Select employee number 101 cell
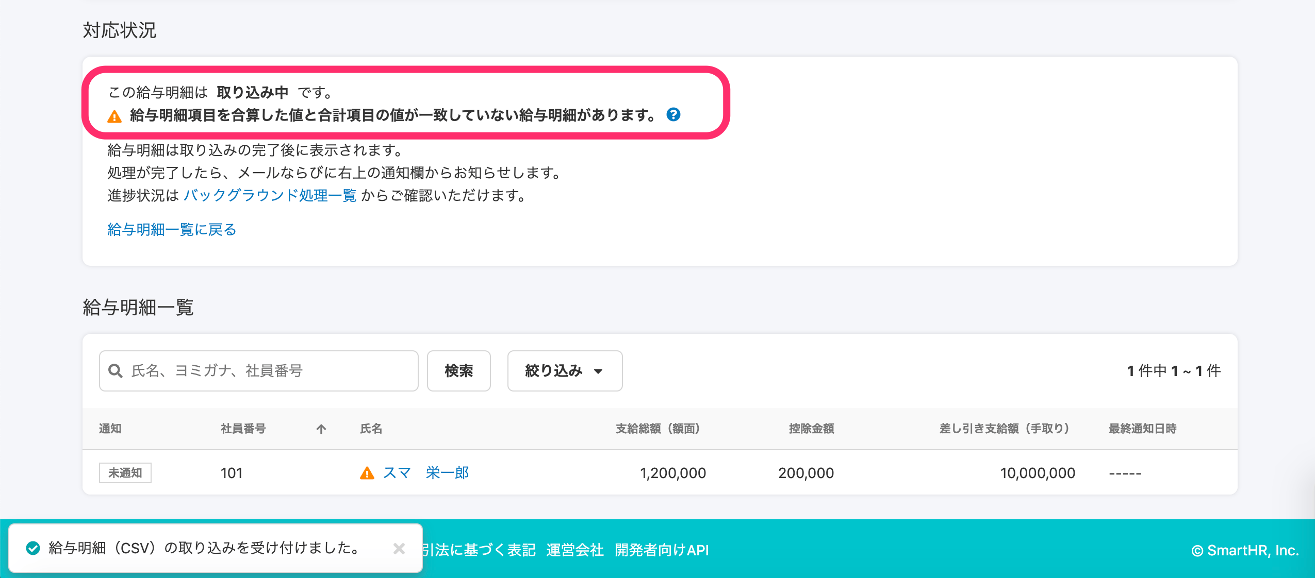 [232, 473]
